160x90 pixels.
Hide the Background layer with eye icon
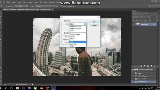coord(133,24)
